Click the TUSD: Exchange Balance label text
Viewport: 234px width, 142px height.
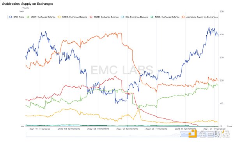click(167, 17)
